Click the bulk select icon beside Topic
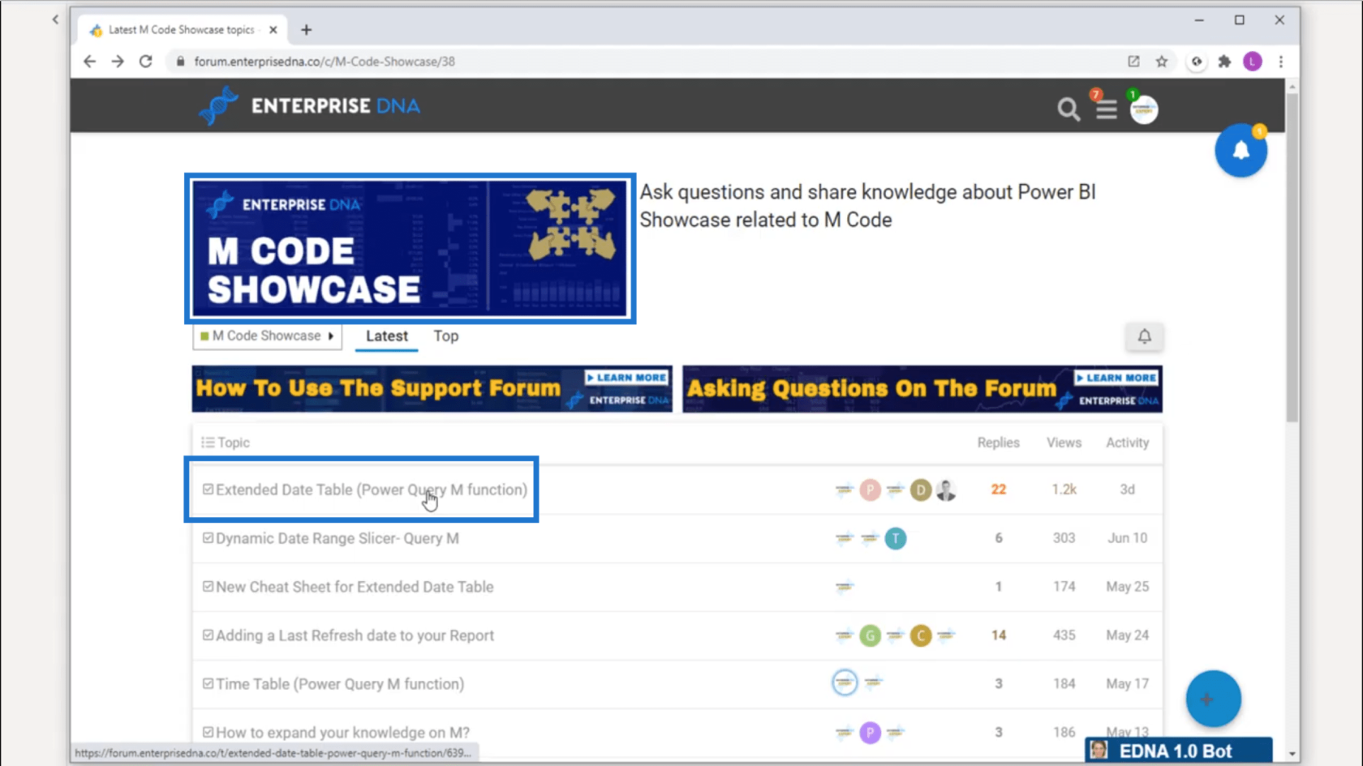 (x=208, y=443)
